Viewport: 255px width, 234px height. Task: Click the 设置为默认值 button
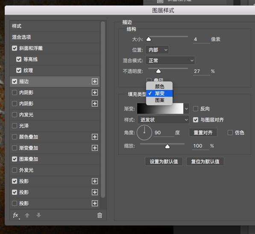pos(164,162)
